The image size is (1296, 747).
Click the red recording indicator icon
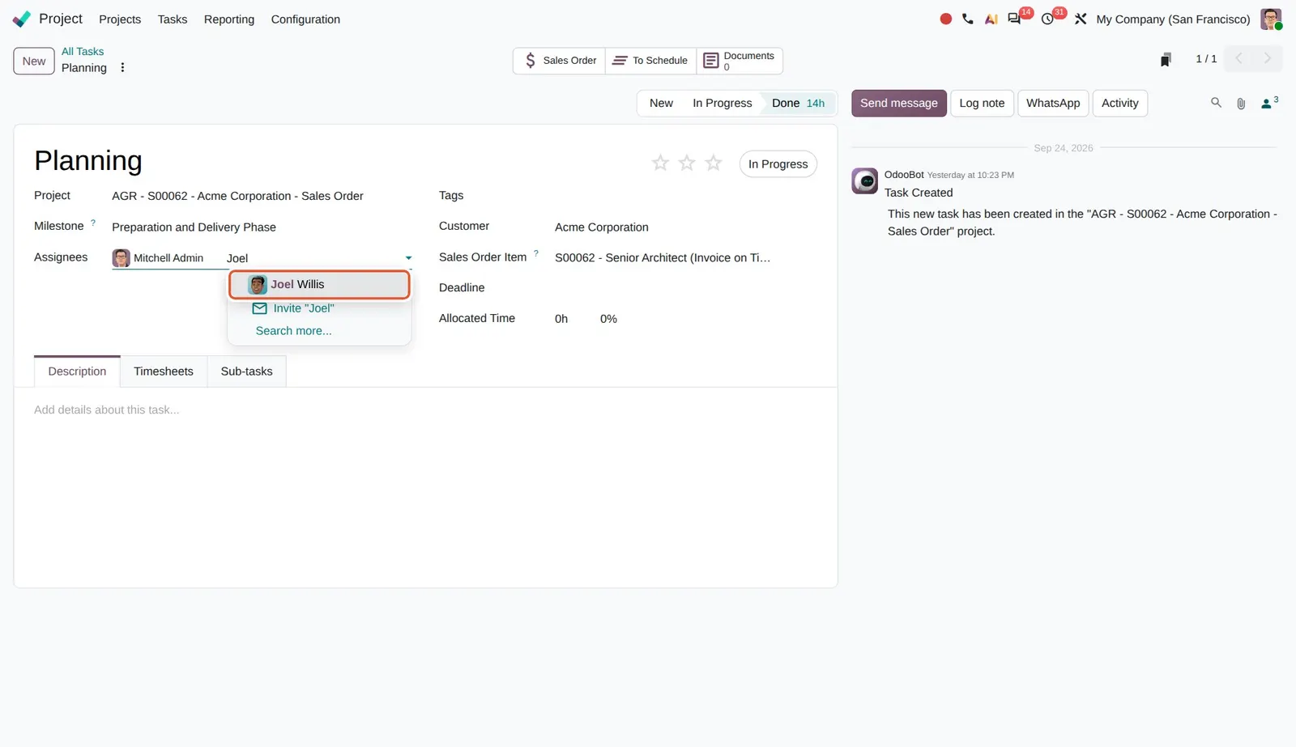pyautogui.click(x=945, y=19)
